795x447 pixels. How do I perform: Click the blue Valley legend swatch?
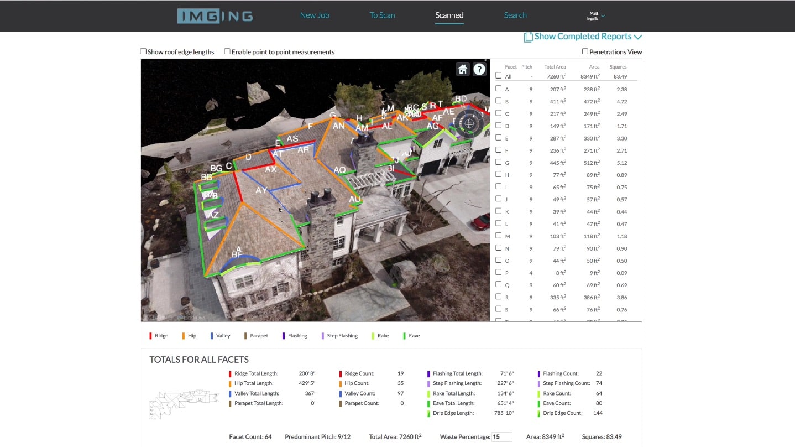pos(212,336)
